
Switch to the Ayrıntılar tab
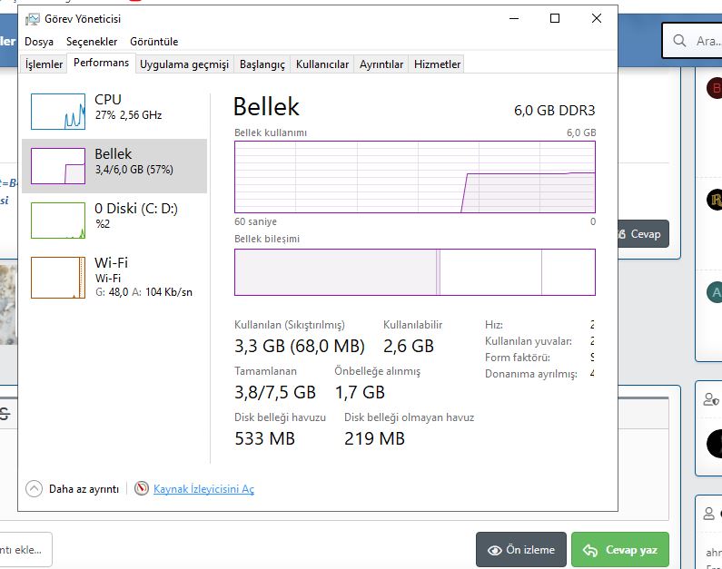click(x=381, y=64)
